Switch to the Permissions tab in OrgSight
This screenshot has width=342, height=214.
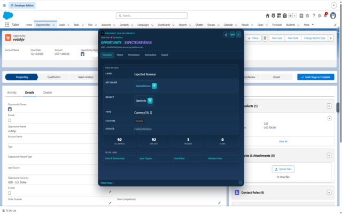click(134, 55)
